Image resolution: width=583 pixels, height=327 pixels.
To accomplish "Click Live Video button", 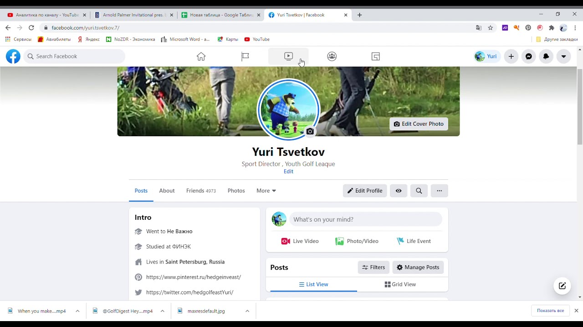I will point(300,241).
